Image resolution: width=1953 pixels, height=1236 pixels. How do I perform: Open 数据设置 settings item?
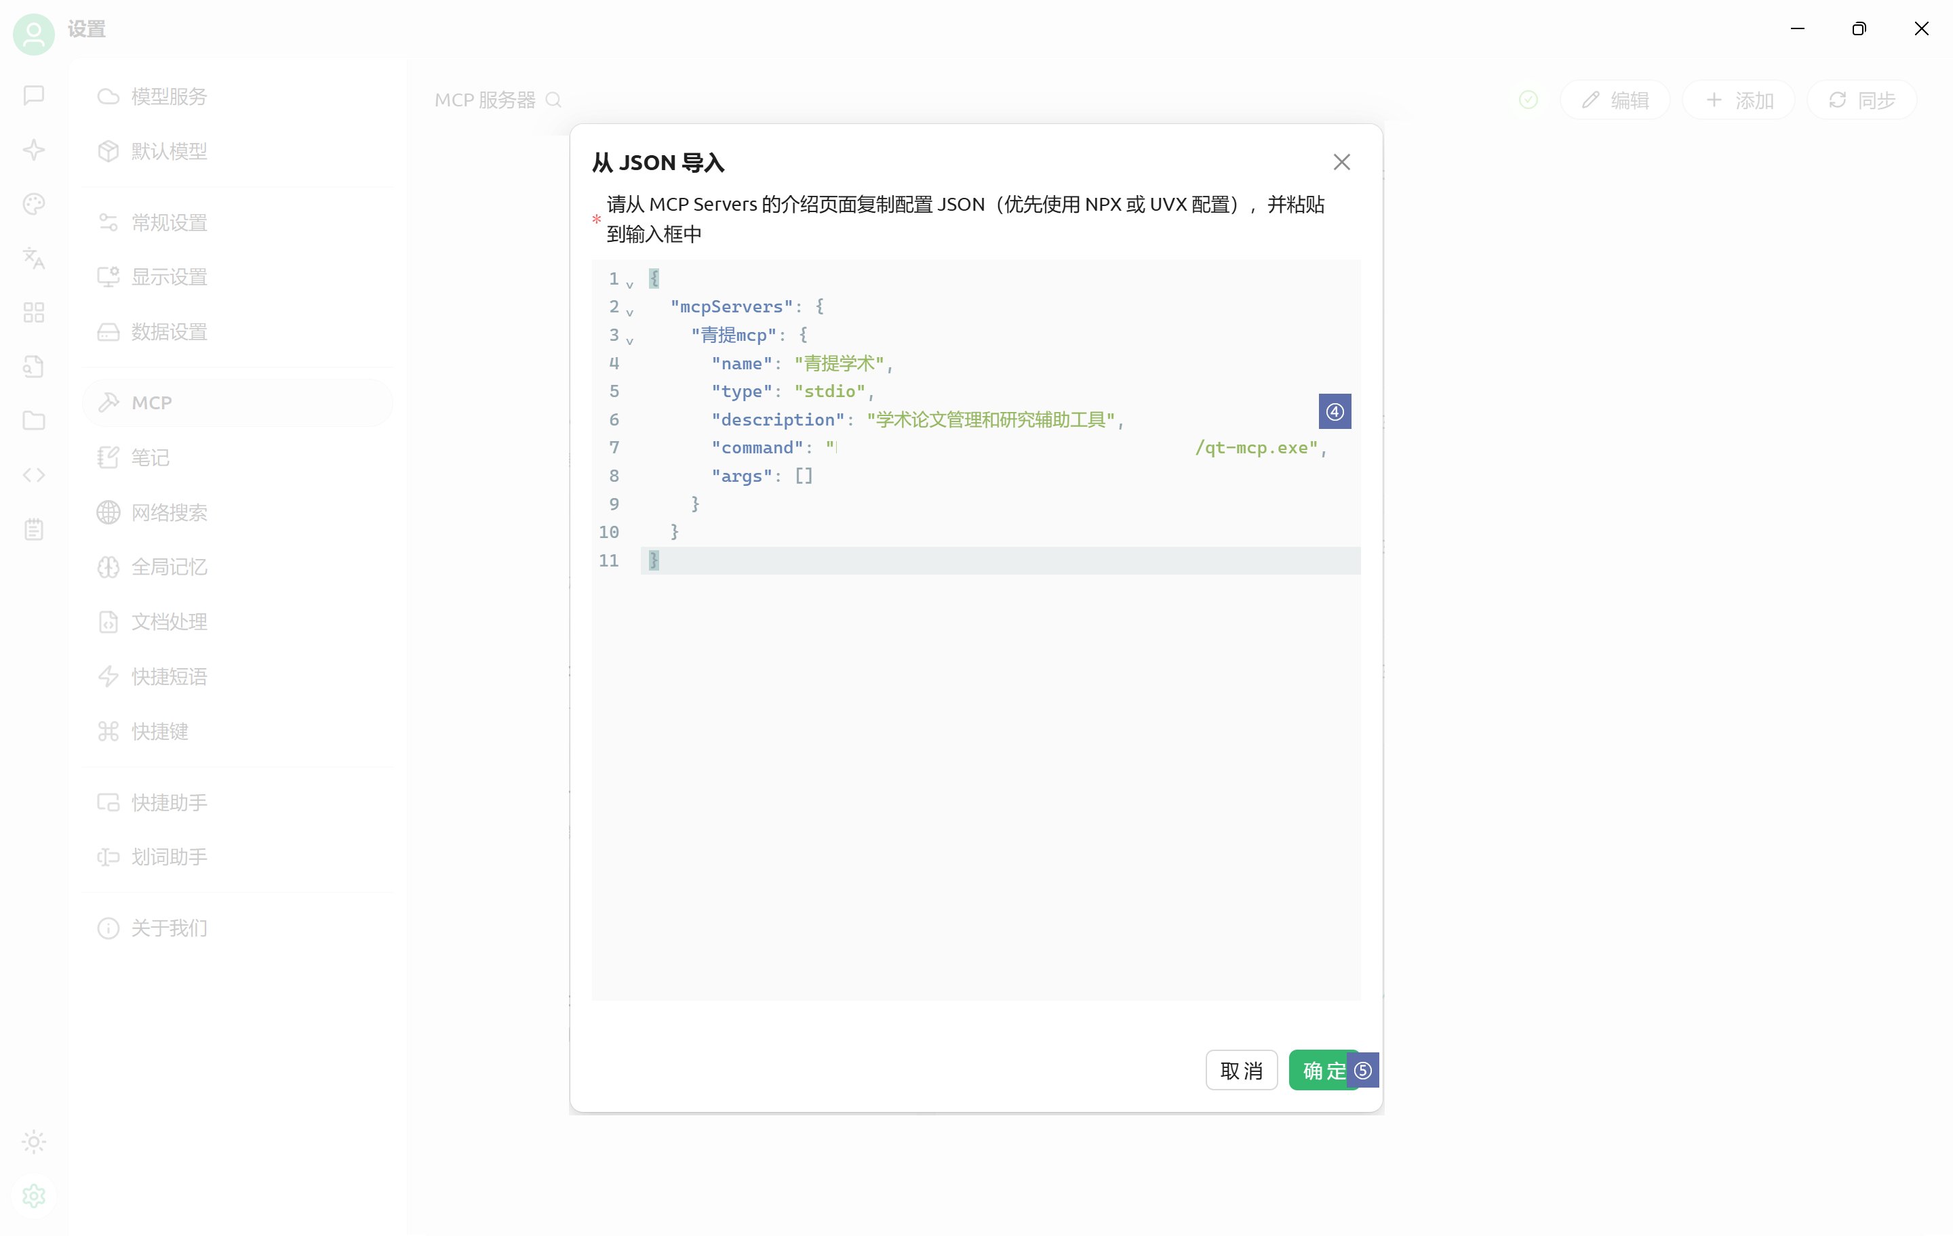(237, 331)
